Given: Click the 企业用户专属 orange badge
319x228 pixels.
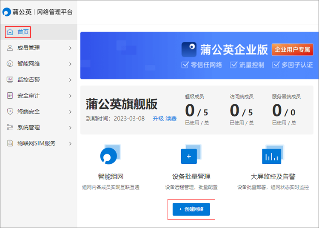Looking at the screenshot, I should coord(292,49).
